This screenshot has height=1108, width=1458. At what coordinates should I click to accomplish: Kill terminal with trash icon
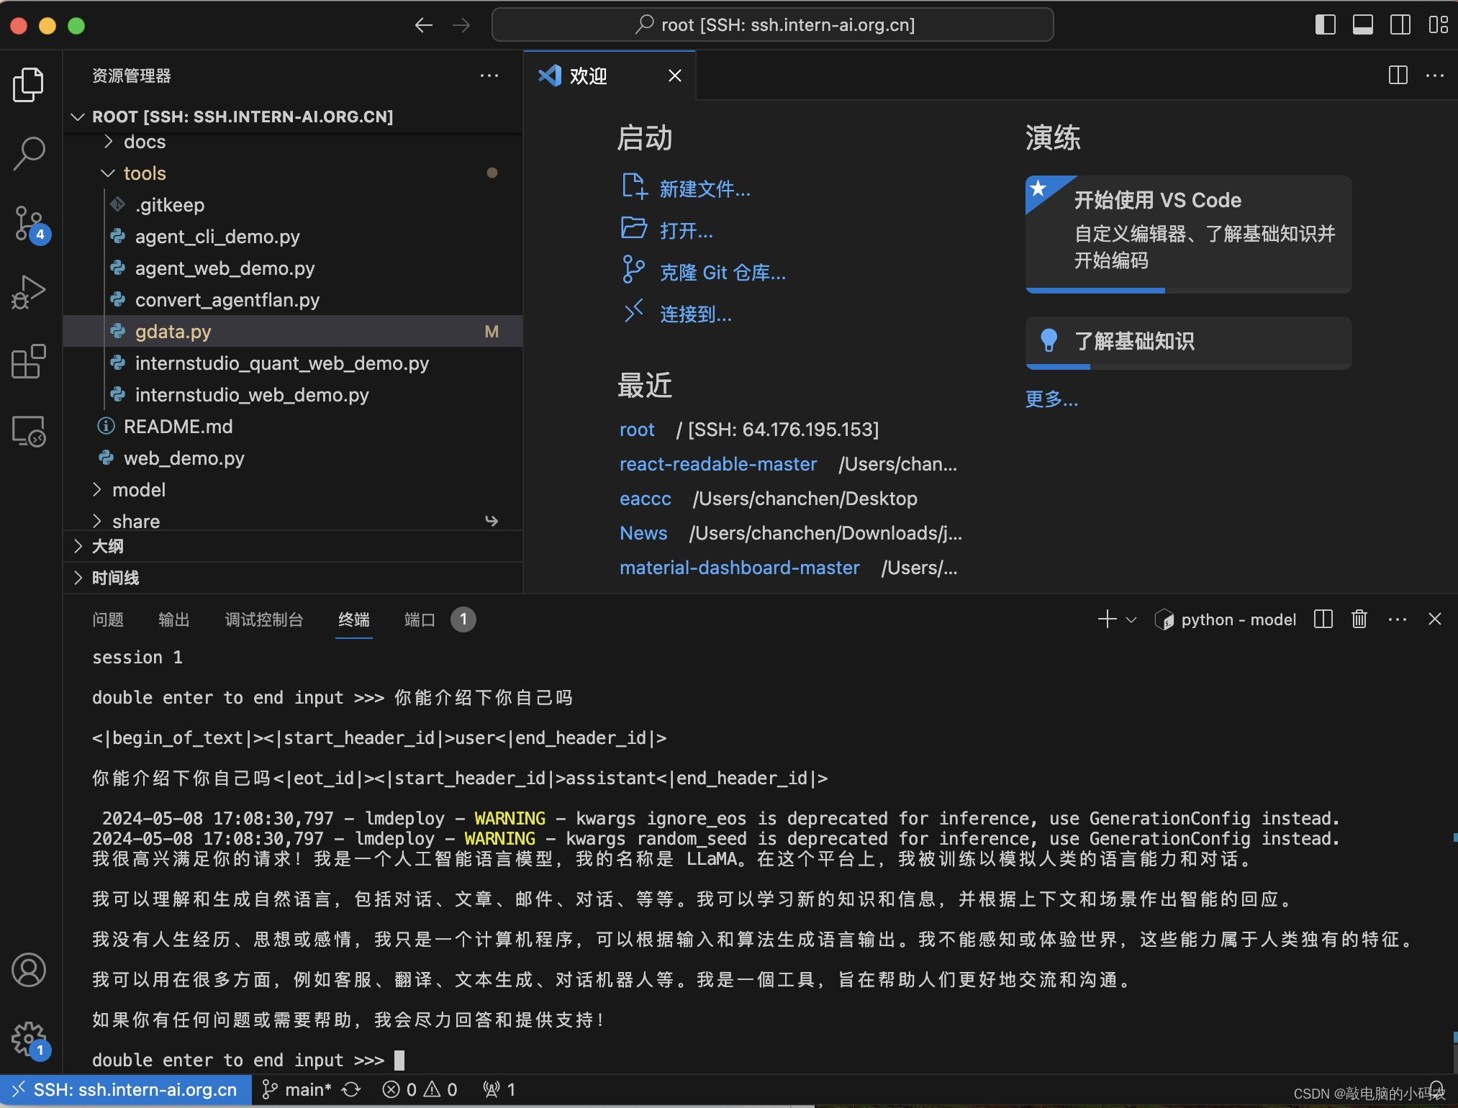pyautogui.click(x=1359, y=619)
